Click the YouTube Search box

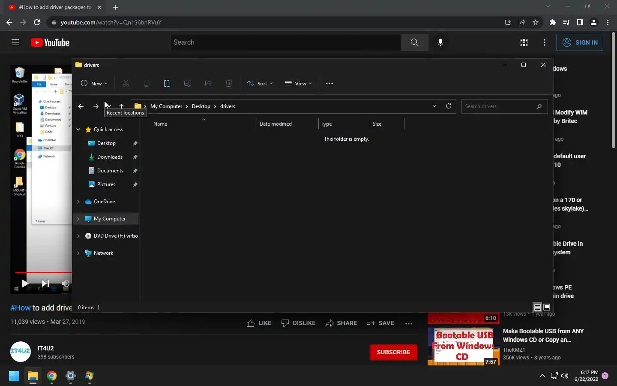coord(286,42)
